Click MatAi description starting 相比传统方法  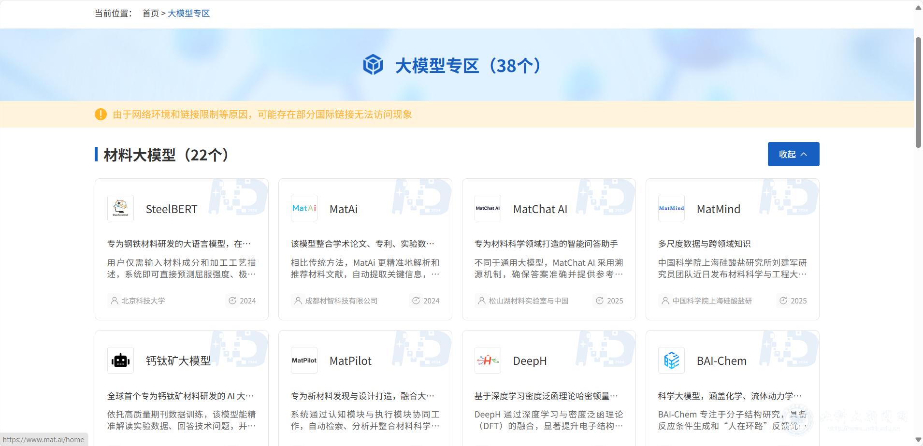(365, 269)
